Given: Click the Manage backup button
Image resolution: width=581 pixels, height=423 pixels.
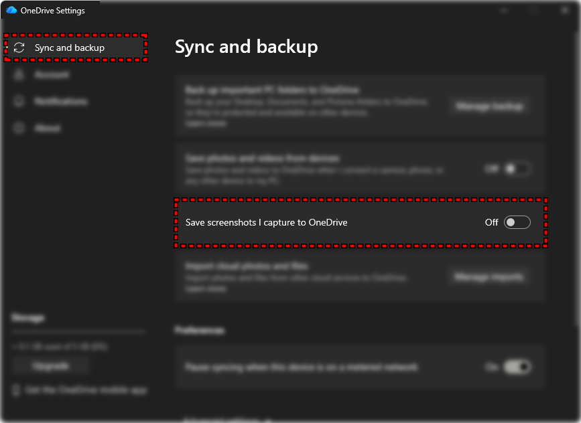Looking at the screenshot, I should pos(489,106).
